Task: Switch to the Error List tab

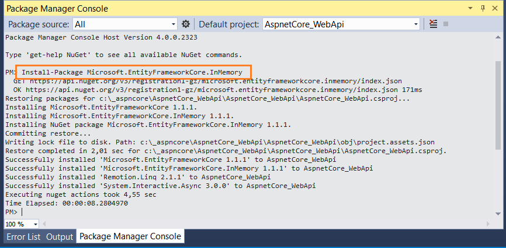Action: coord(23,237)
